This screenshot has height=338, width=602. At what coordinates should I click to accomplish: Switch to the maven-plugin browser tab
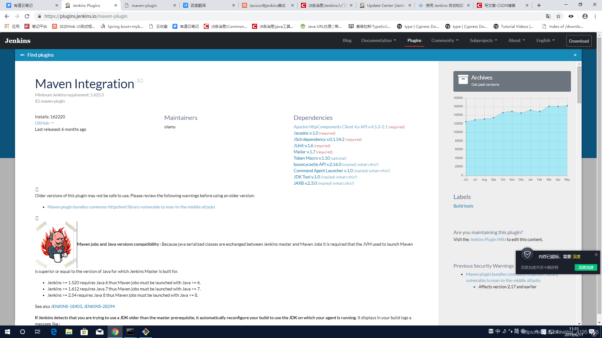click(144, 5)
